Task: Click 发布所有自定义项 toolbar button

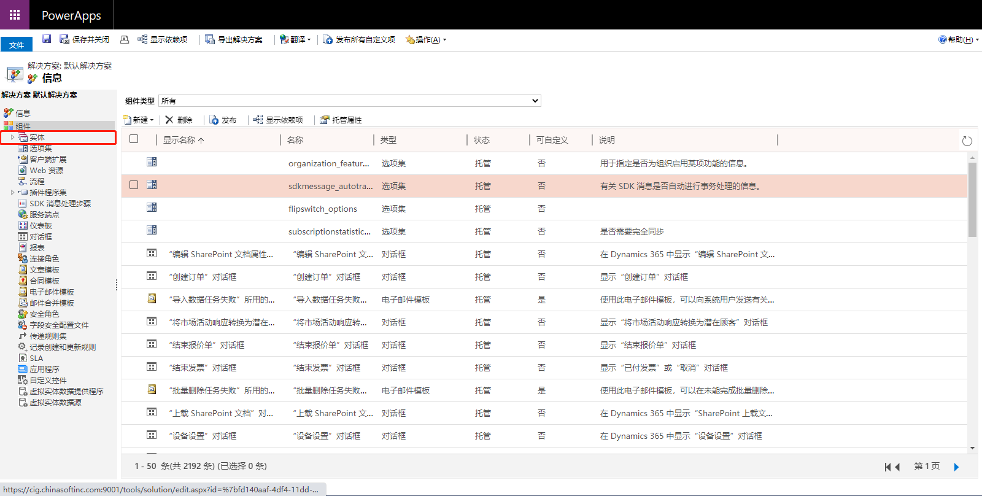Action: pyautogui.click(x=360, y=39)
